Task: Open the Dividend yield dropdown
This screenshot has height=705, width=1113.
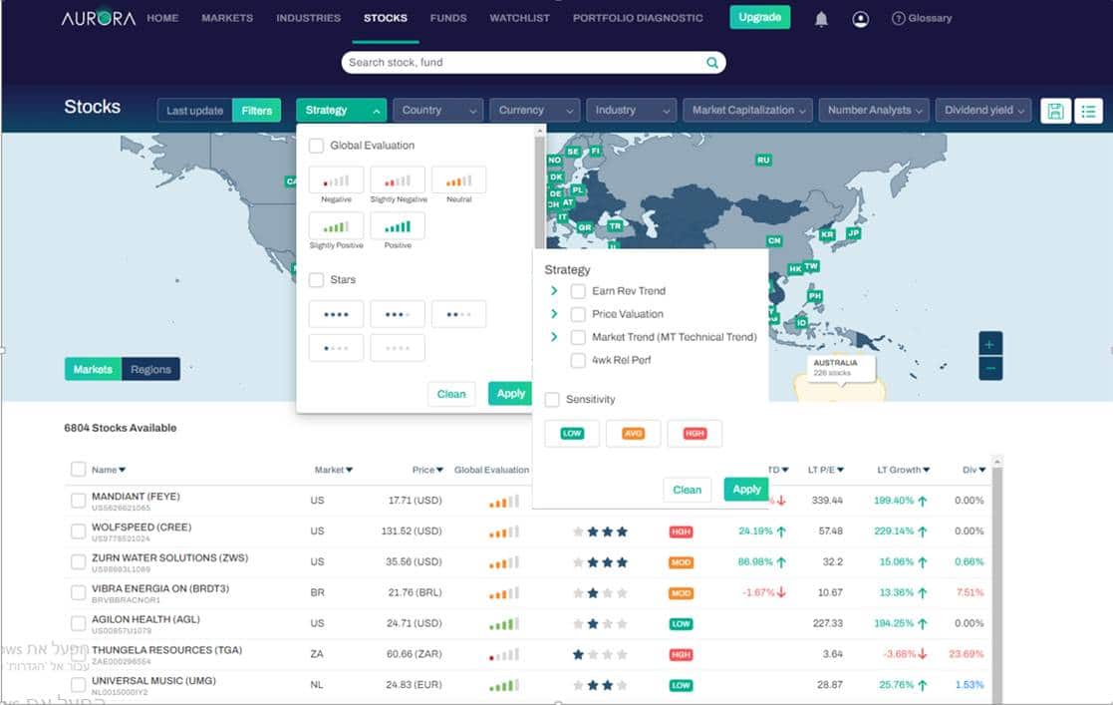Action: [x=982, y=111]
